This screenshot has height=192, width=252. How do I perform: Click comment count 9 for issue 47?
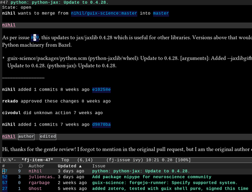point(19,171)
